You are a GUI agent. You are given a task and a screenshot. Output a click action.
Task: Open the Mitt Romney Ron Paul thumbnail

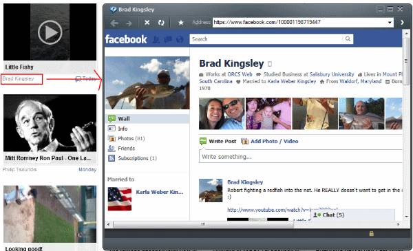tap(50, 123)
